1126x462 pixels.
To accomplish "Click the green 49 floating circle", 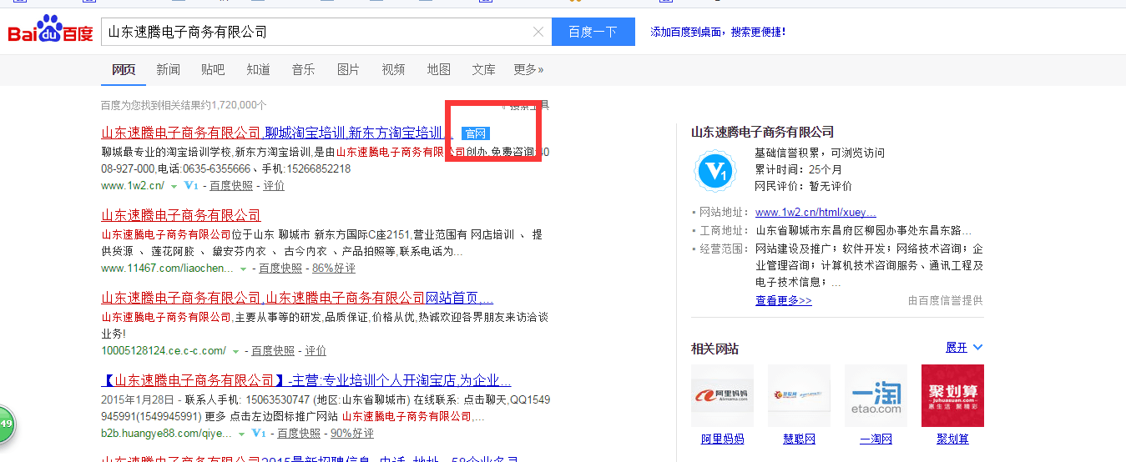I will tap(5, 424).
